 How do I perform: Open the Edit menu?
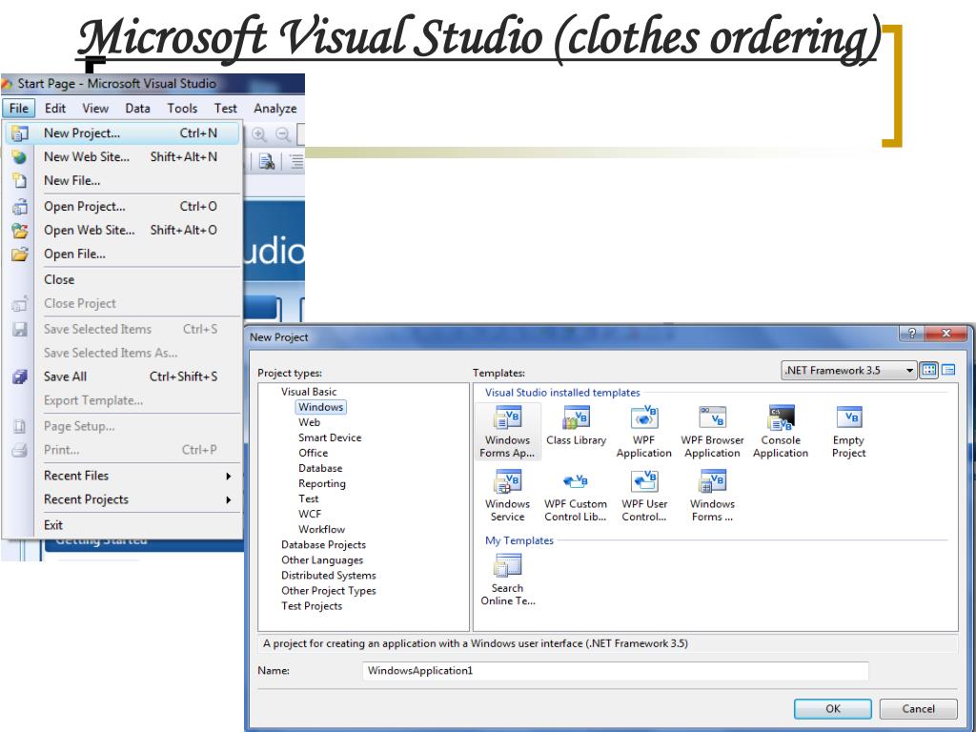pos(54,109)
